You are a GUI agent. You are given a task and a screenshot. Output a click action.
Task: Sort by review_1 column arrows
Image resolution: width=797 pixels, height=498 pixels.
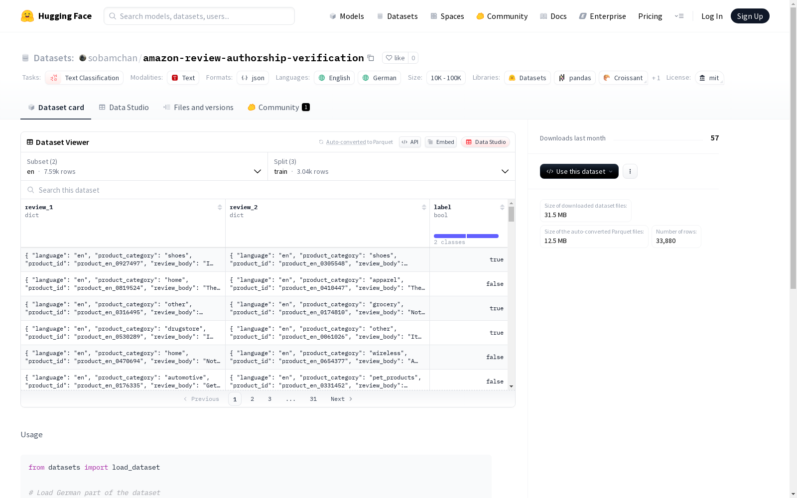220,207
